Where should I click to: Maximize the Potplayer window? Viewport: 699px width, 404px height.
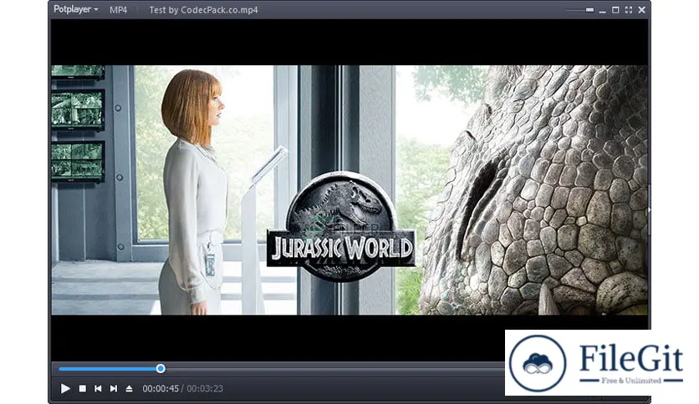615,10
